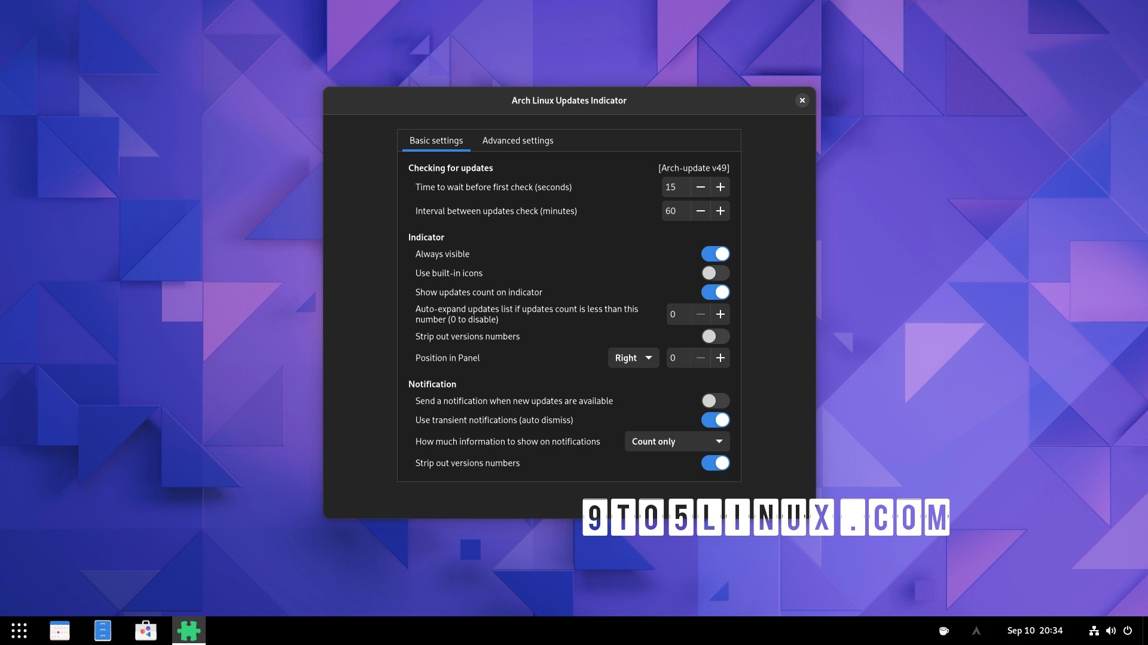The width and height of the screenshot is (1148, 645).
Task: Open the Files app from the dock
Action: point(103,631)
